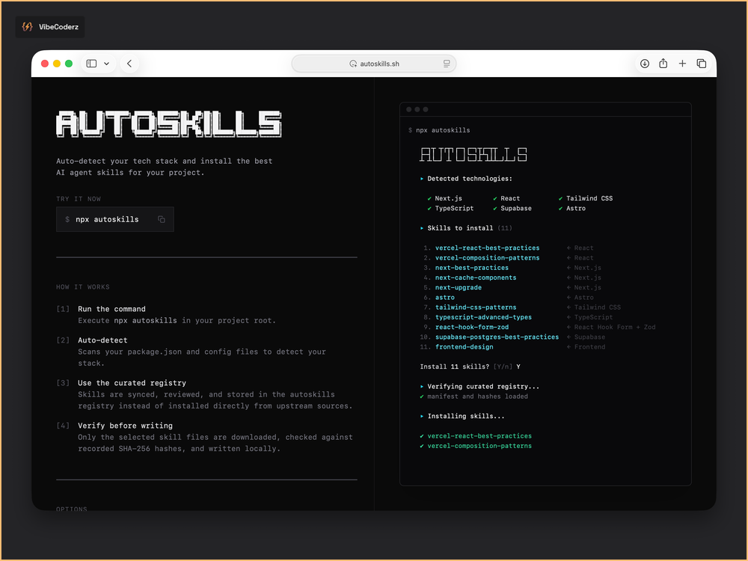
Task: Click the autoskills.sh address bar
Action: 374,64
